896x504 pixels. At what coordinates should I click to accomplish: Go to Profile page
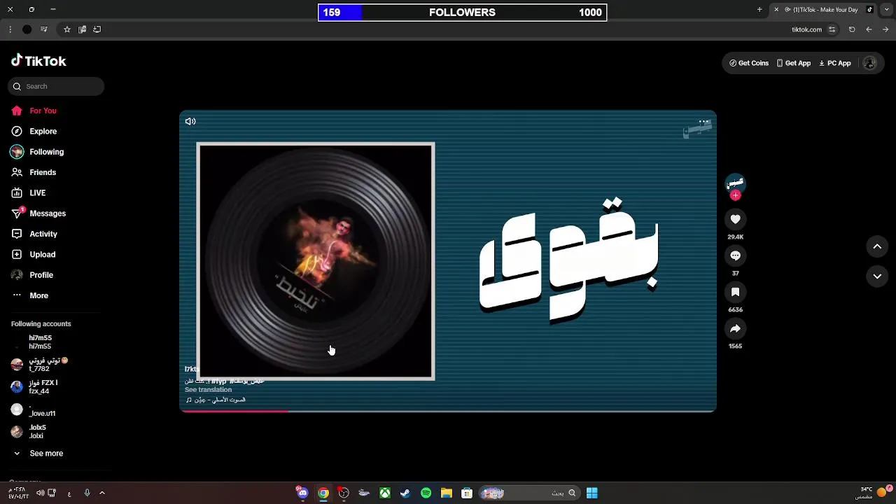point(32,275)
